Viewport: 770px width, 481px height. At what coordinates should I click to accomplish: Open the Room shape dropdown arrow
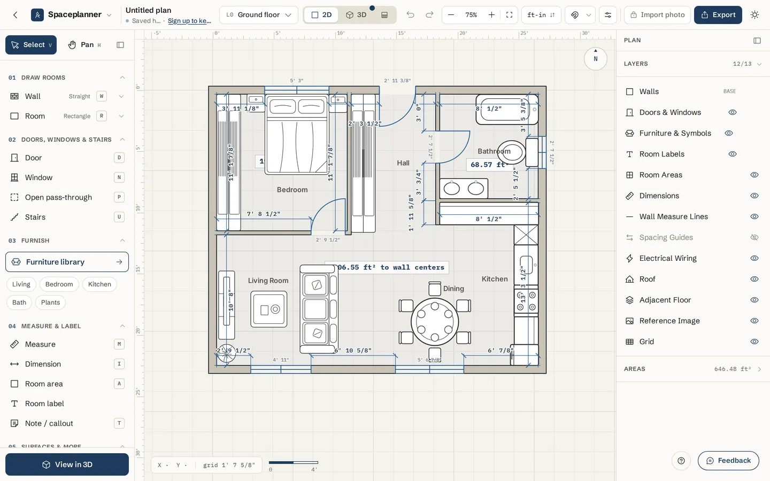coord(121,116)
